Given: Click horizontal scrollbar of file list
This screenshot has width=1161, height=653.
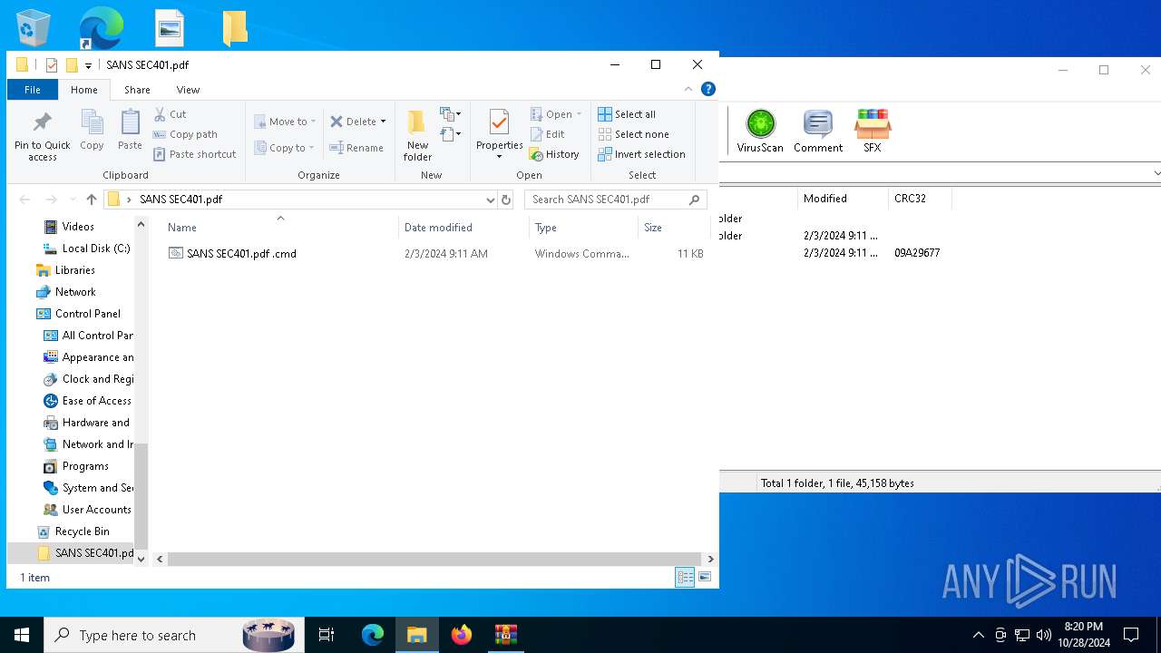Looking at the screenshot, I should [x=434, y=560].
